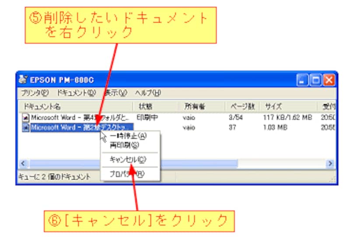This screenshot has height=237, width=350.
Task: Click the EPSON printer title bar icon
Action: [23, 80]
